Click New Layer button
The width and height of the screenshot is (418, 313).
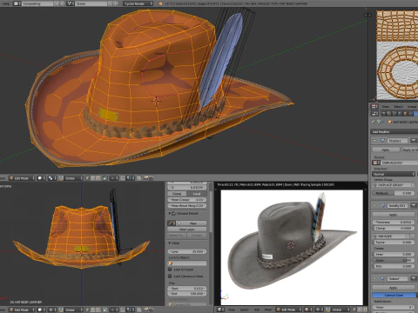(x=187, y=230)
